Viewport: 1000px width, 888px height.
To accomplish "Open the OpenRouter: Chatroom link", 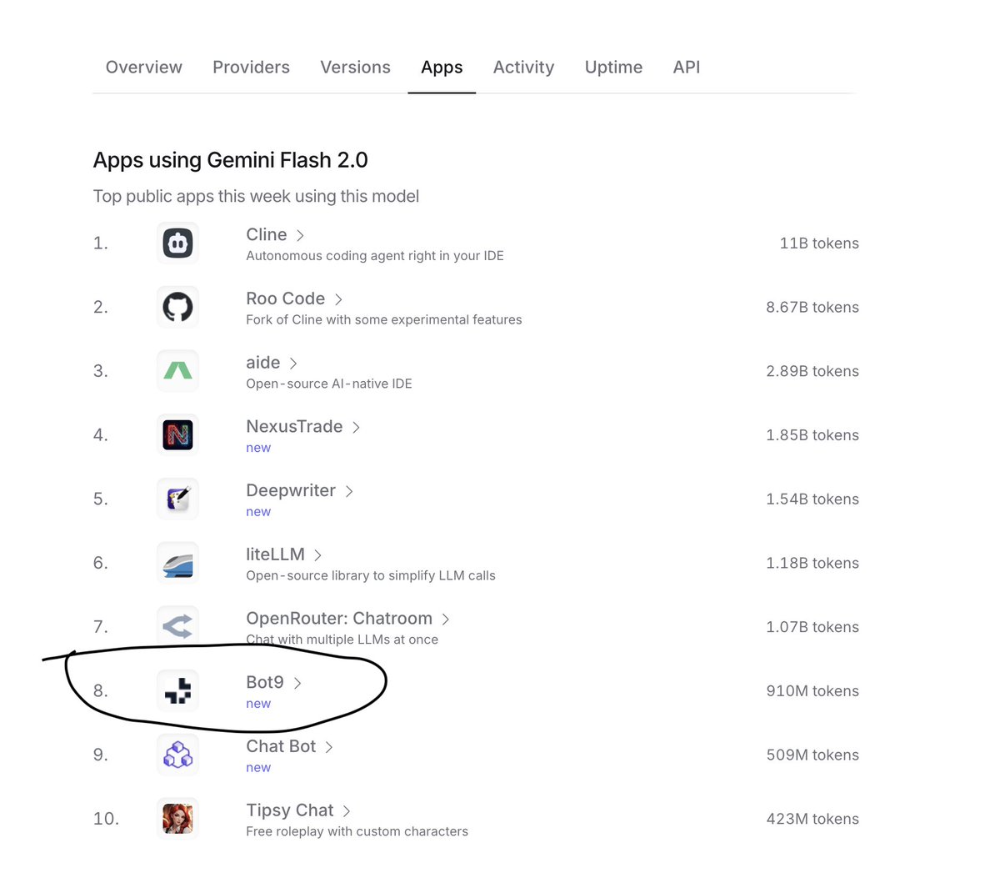I will [x=339, y=619].
